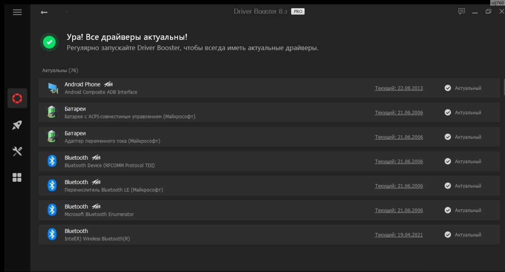Open the Action Center grid sidebar icon
This screenshot has height=272, width=505.
(x=17, y=177)
